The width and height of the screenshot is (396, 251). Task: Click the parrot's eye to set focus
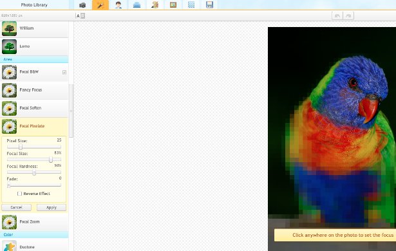point(353,82)
